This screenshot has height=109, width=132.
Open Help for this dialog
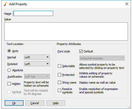[x=56, y=103]
